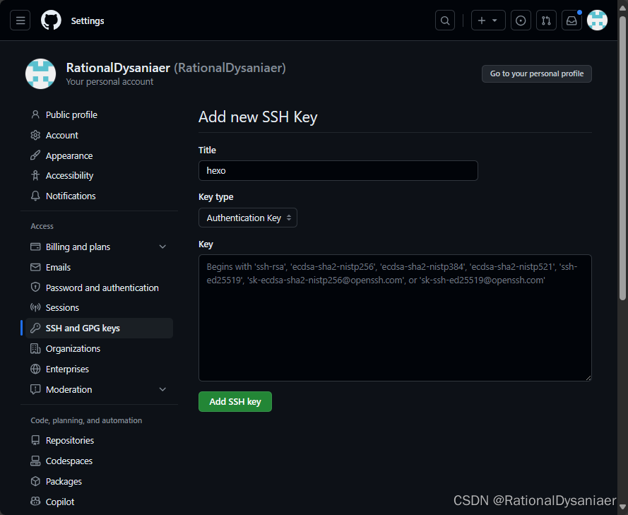The image size is (628, 515).
Task: Open Password and authentication settings
Action: point(98,288)
